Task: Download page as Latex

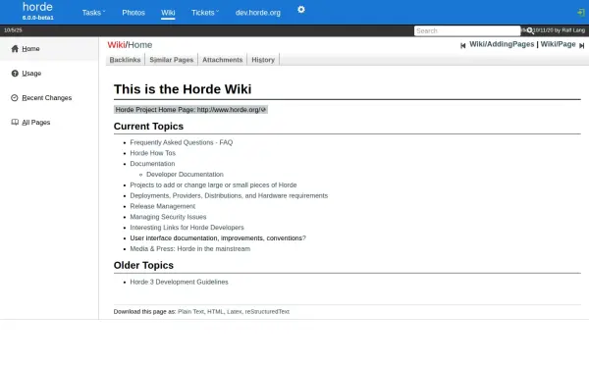Action: pos(235,312)
